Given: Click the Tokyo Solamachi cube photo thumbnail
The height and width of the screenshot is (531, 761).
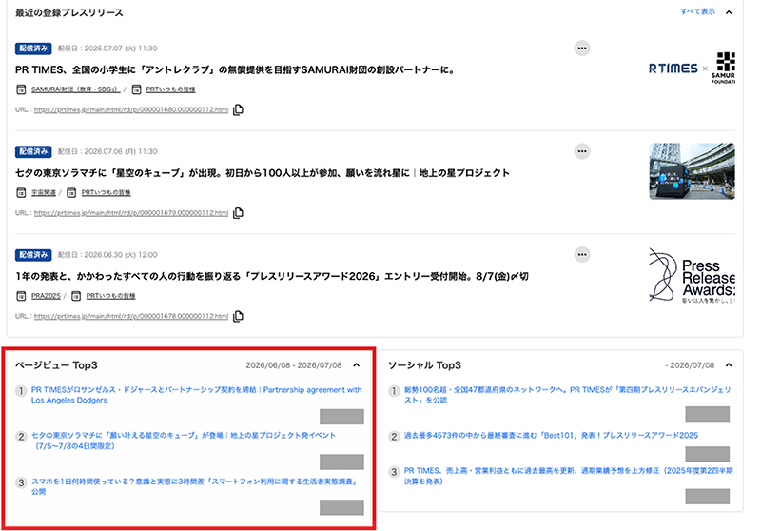Looking at the screenshot, I should click(x=692, y=171).
